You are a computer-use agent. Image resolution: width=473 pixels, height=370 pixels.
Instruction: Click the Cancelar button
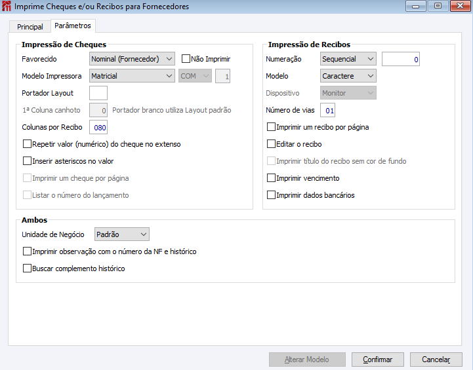pos(436,360)
